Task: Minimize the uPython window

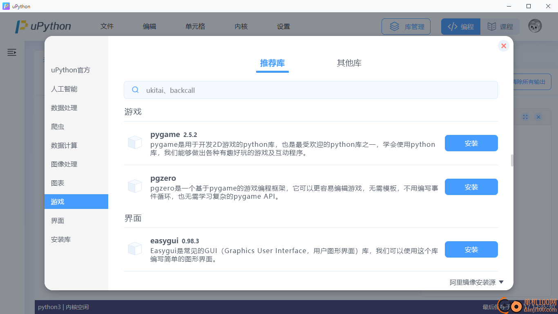Action: click(509, 6)
